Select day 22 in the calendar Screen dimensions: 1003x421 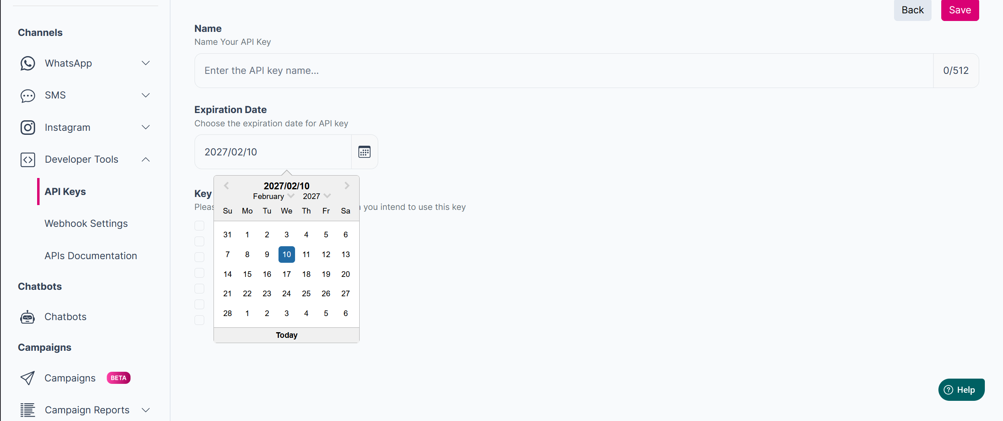247,294
